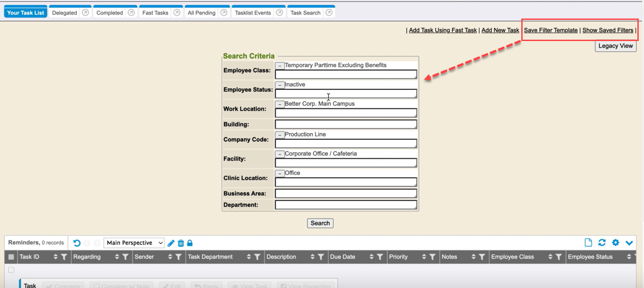
Task: Remove the Inactive employee status value
Action: pyautogui.click(x=280, y=85)
